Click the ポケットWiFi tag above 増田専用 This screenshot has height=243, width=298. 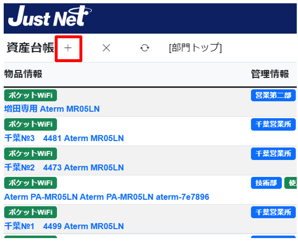(30, 95)
